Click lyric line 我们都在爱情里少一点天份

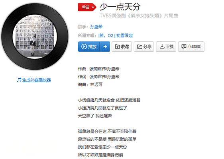point(102,147)
